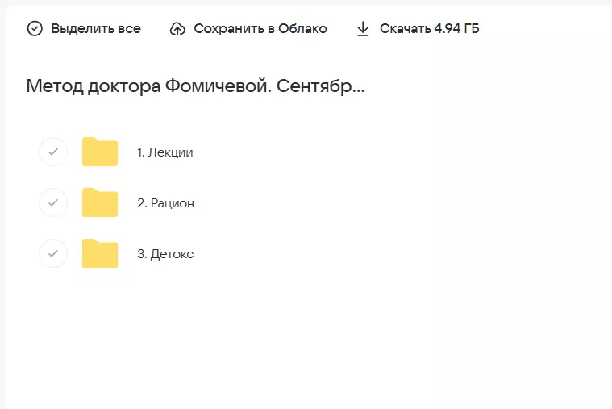Click the cloud upload icon
612x409 pixels.
point(177,29)
